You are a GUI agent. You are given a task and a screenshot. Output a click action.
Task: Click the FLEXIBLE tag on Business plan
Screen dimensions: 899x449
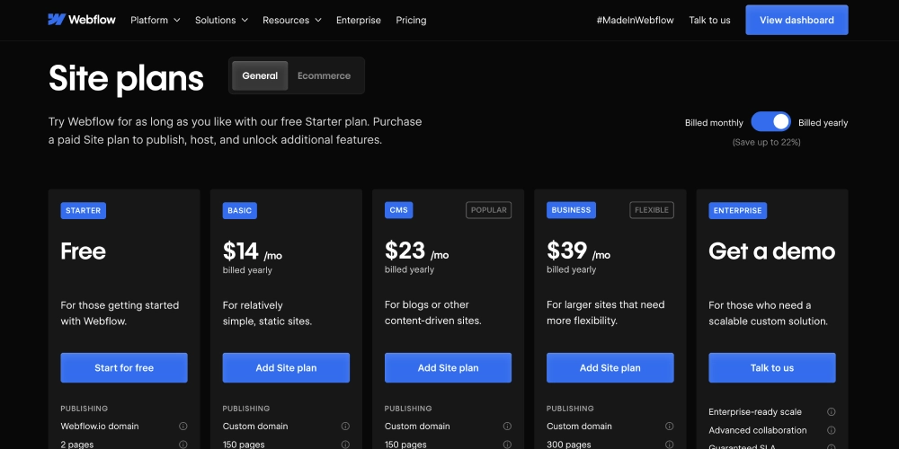(652, 210)
